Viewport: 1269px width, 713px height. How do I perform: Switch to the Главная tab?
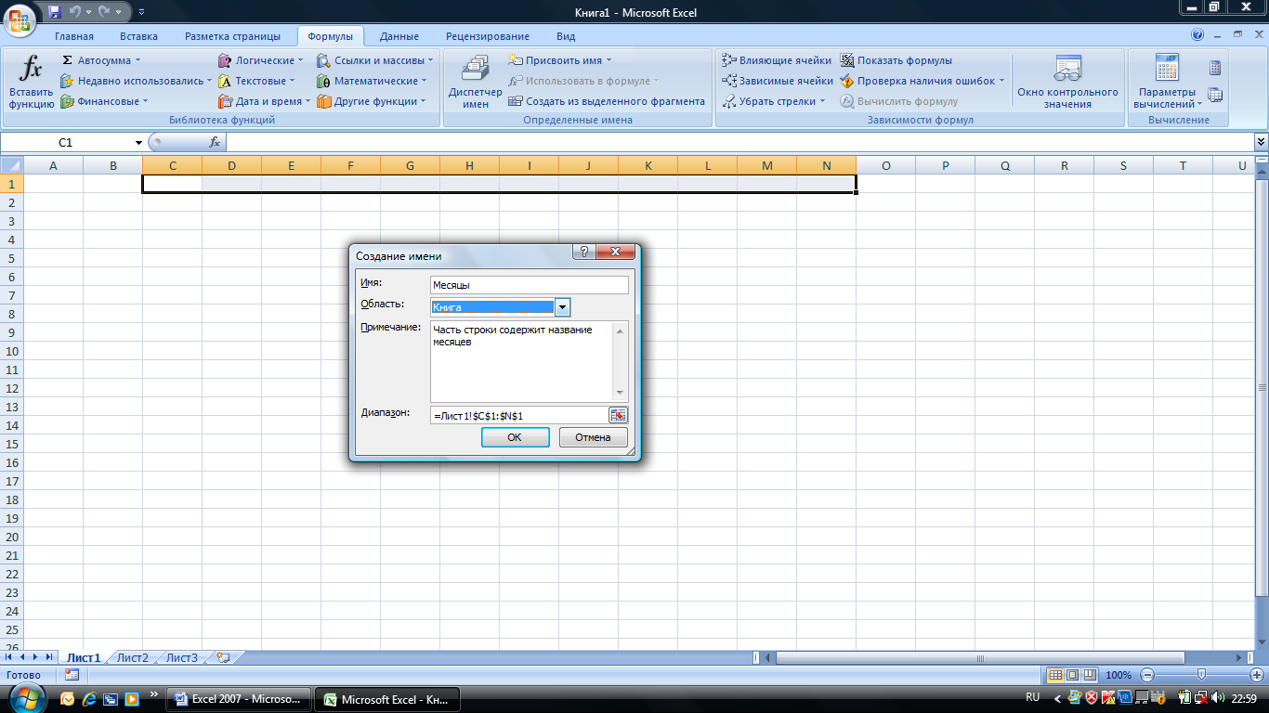pyautogui.click(x=74, y=36)
